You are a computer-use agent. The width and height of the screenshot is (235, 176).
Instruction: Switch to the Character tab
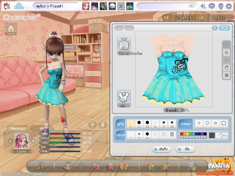18,128
